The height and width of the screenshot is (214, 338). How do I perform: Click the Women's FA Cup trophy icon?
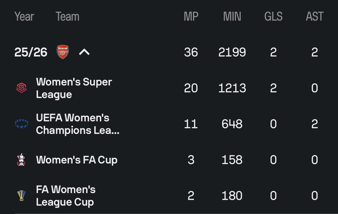point(21,160)
